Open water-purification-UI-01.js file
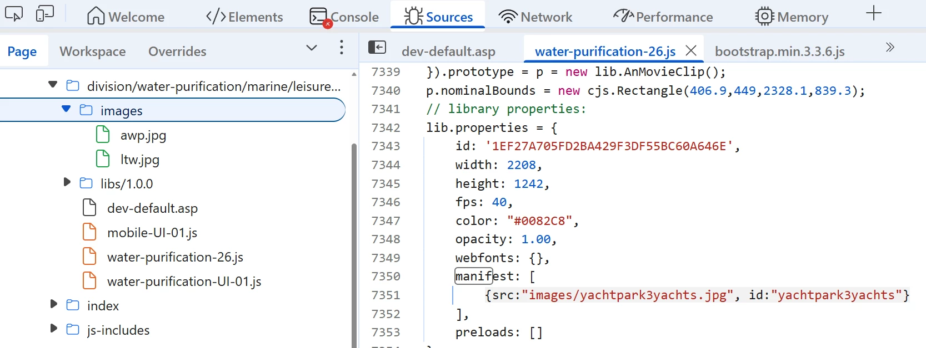 [184, 282]
